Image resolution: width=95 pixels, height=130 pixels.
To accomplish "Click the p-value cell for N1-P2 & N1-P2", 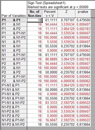I will 83,124.
